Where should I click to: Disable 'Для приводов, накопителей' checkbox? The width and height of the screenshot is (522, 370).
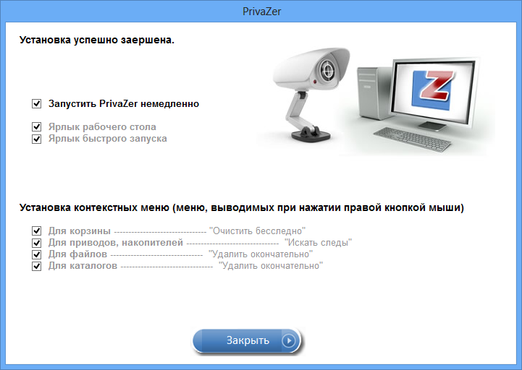[37, 243]
